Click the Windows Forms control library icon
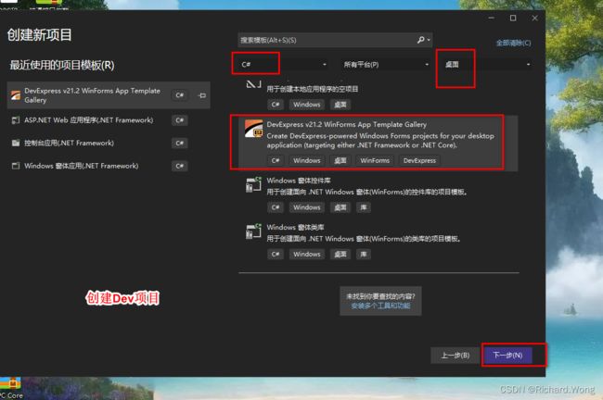 coord(253,184)
